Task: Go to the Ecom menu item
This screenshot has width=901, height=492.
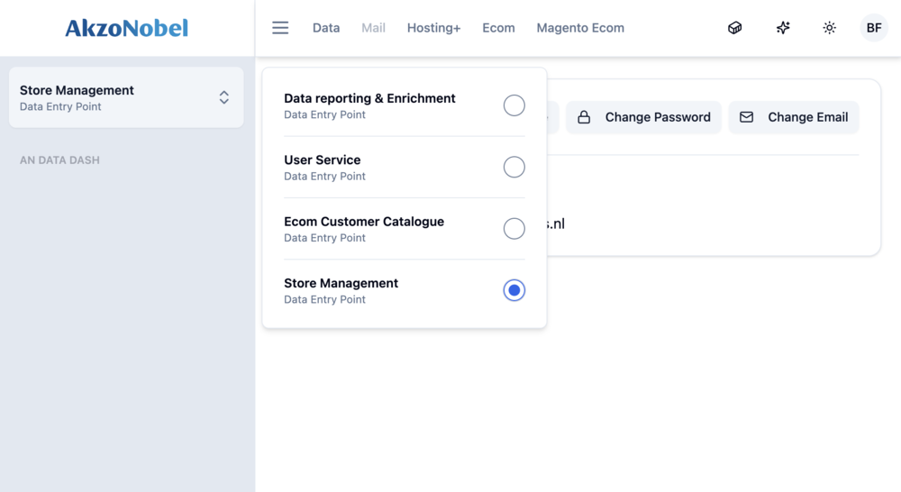Action: tap(498, 28)
